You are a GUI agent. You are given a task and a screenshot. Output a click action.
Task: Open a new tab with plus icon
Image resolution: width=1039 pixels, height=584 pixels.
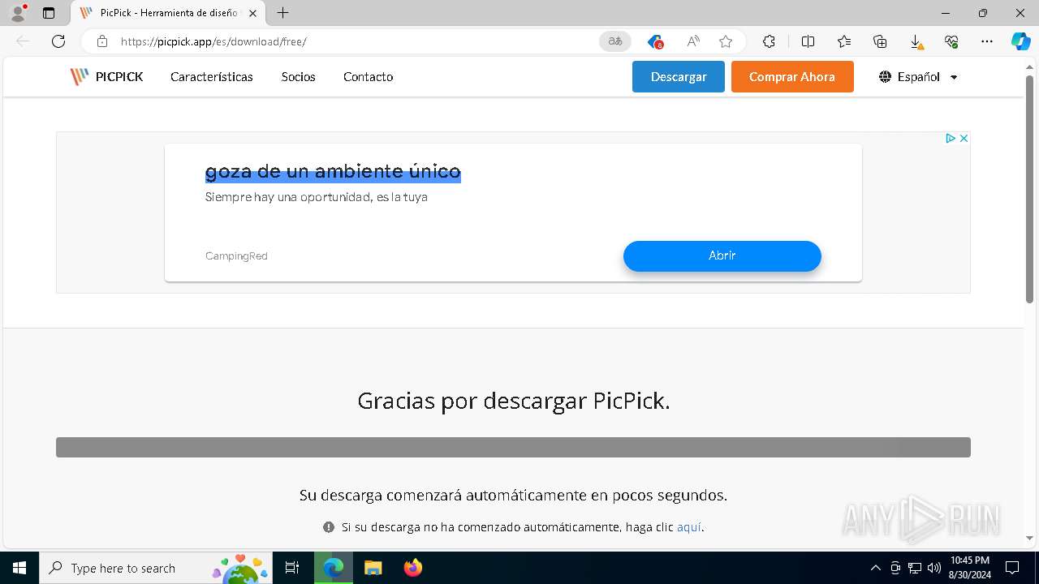pos(282,13)
